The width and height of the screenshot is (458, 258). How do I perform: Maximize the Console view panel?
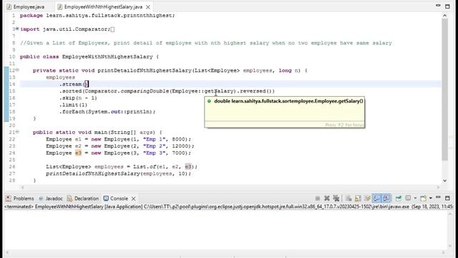(x=447, y=199)
